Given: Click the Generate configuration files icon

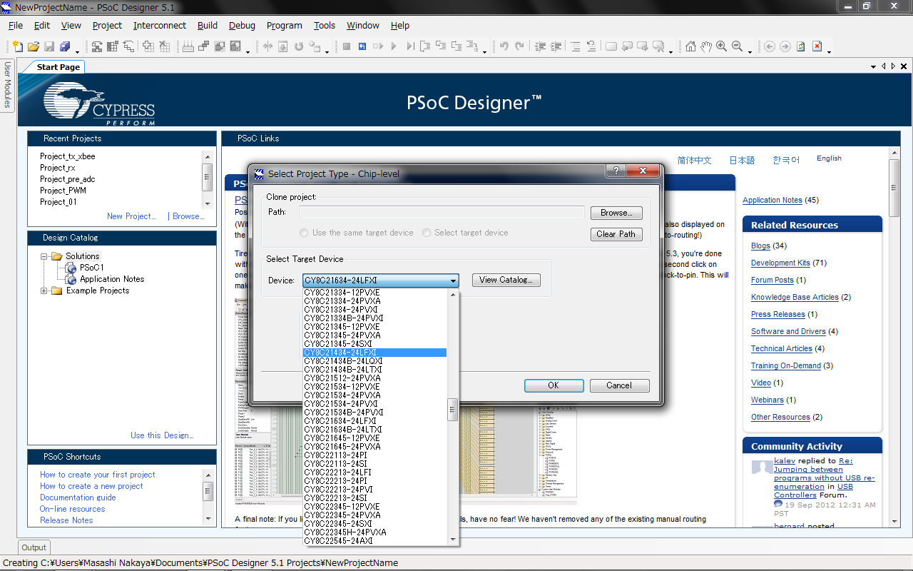Looking at the screenshot, I should coord(188,46).
